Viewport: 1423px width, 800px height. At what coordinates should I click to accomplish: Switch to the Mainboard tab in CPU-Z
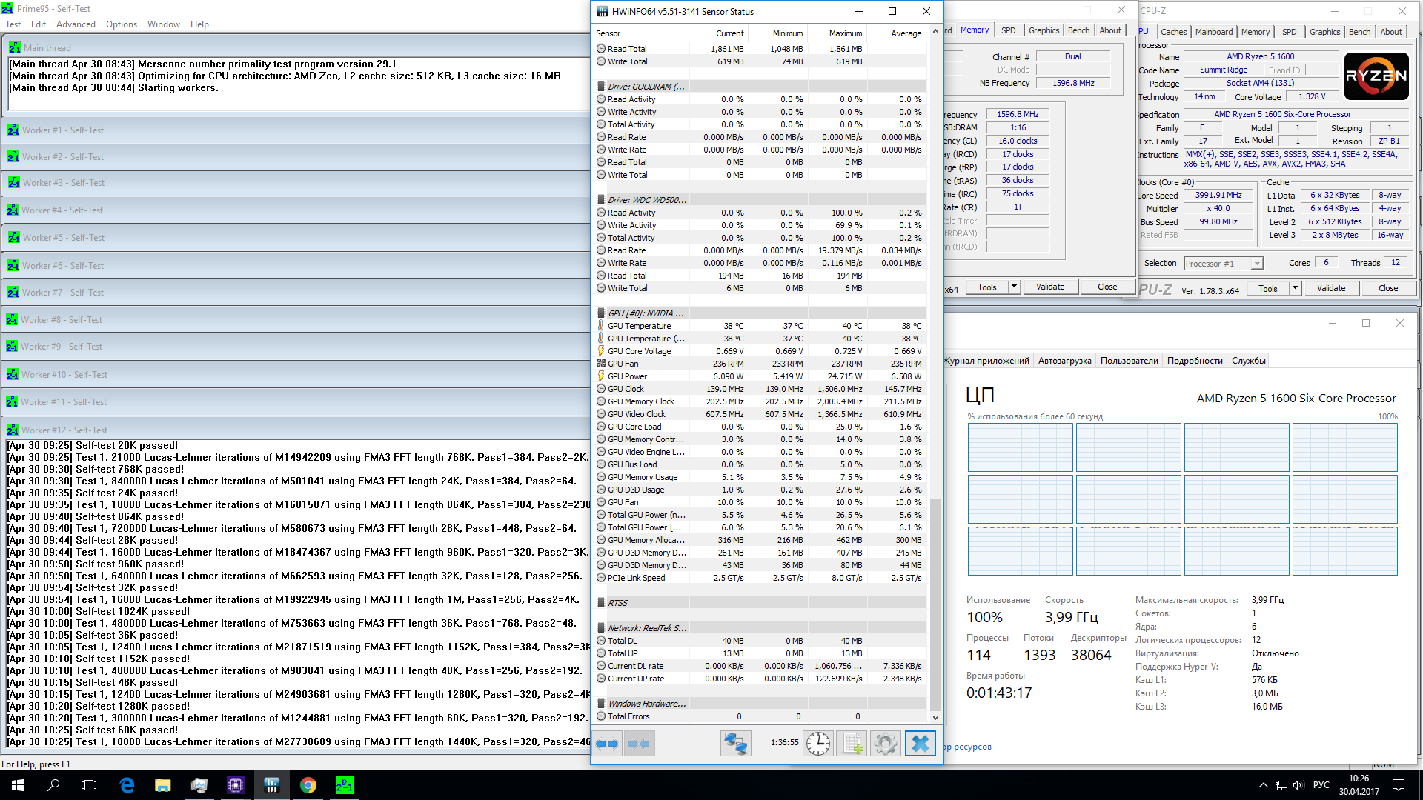tap(1213, 32)
